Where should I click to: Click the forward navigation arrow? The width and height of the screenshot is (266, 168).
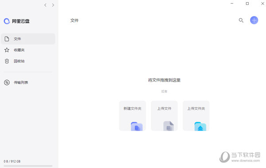53,5
